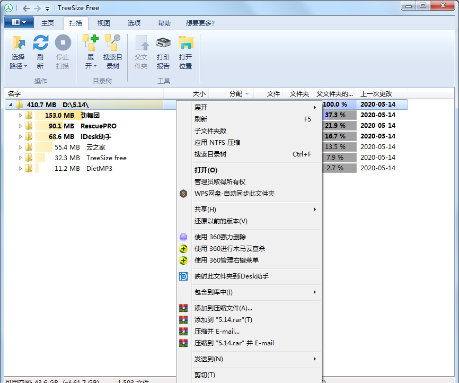The width and height of the screenshot is (459, 383).
Task: Refresh the scan with 刷新 toolbar icon
Action: pyautogui.click(x=40, y=51)
